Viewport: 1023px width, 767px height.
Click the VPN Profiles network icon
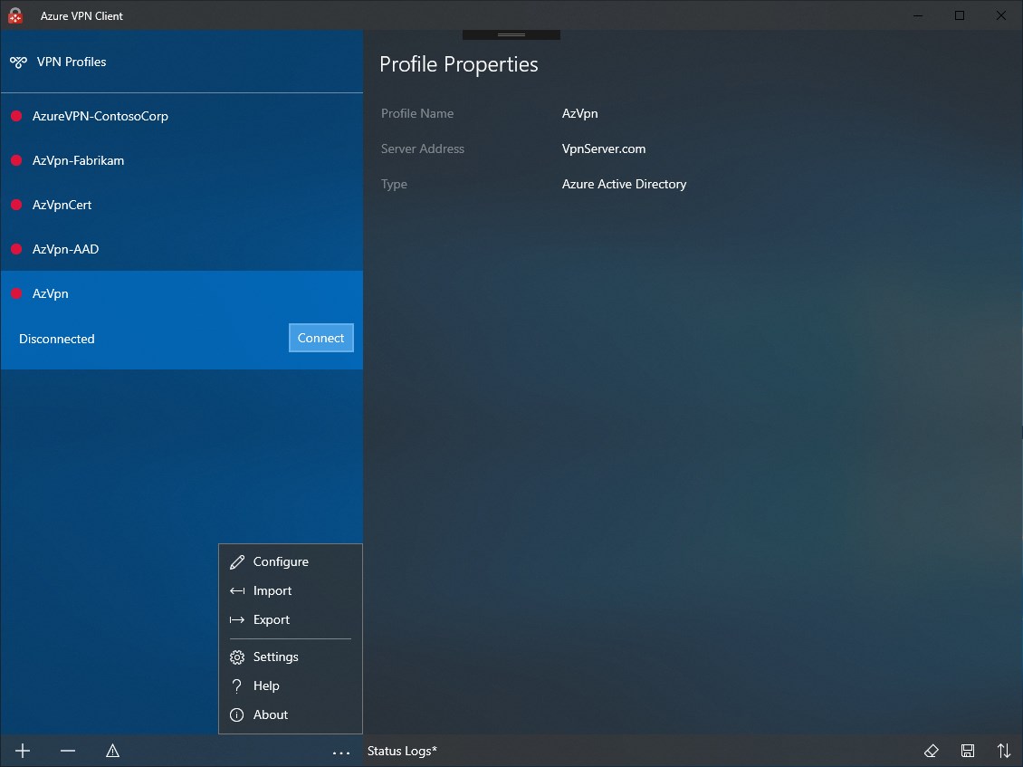[18, 62]
